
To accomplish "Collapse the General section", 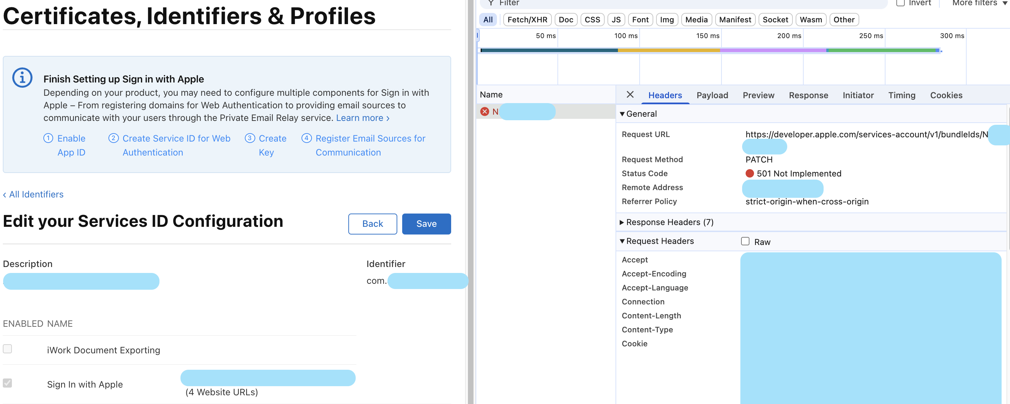I will [x=622, y=114].
